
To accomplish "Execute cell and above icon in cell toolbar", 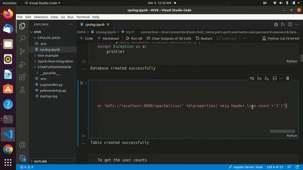I will (259, 78).
